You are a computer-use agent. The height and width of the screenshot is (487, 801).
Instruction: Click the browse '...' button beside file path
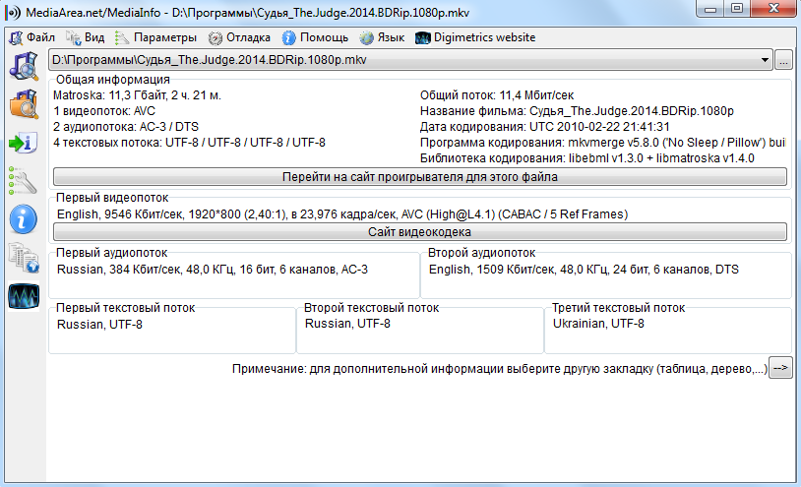(783, 61)
